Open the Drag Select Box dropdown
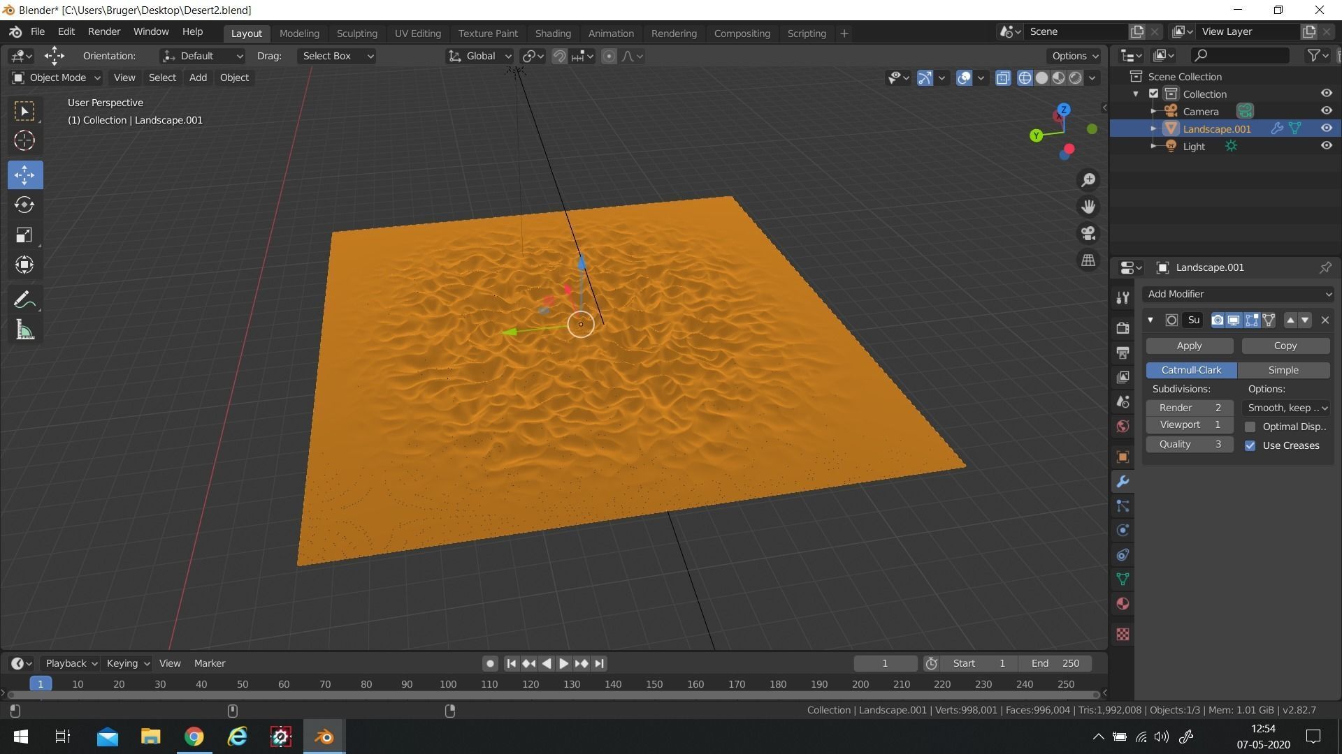This screenshot has height=754, width=1342. tap(336, 56)
